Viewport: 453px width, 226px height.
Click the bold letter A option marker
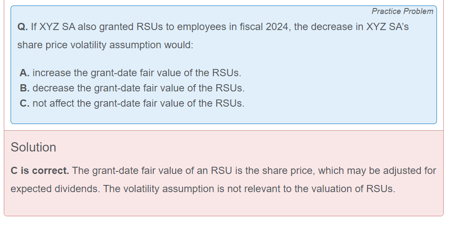click(x=25, y=73)
